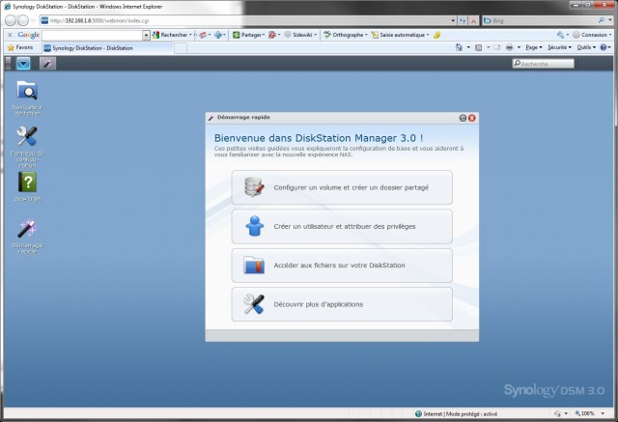
Task: Click Connexion in Google toolbar
Action: tap(591, 35)
